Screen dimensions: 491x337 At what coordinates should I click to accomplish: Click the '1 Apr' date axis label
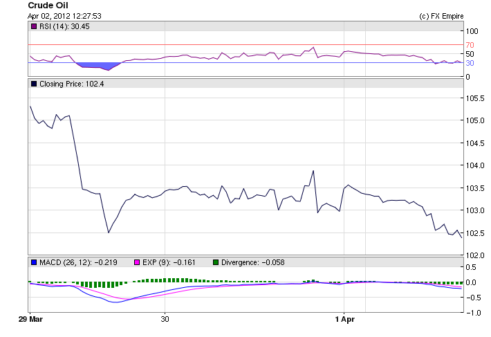point(345,320)
